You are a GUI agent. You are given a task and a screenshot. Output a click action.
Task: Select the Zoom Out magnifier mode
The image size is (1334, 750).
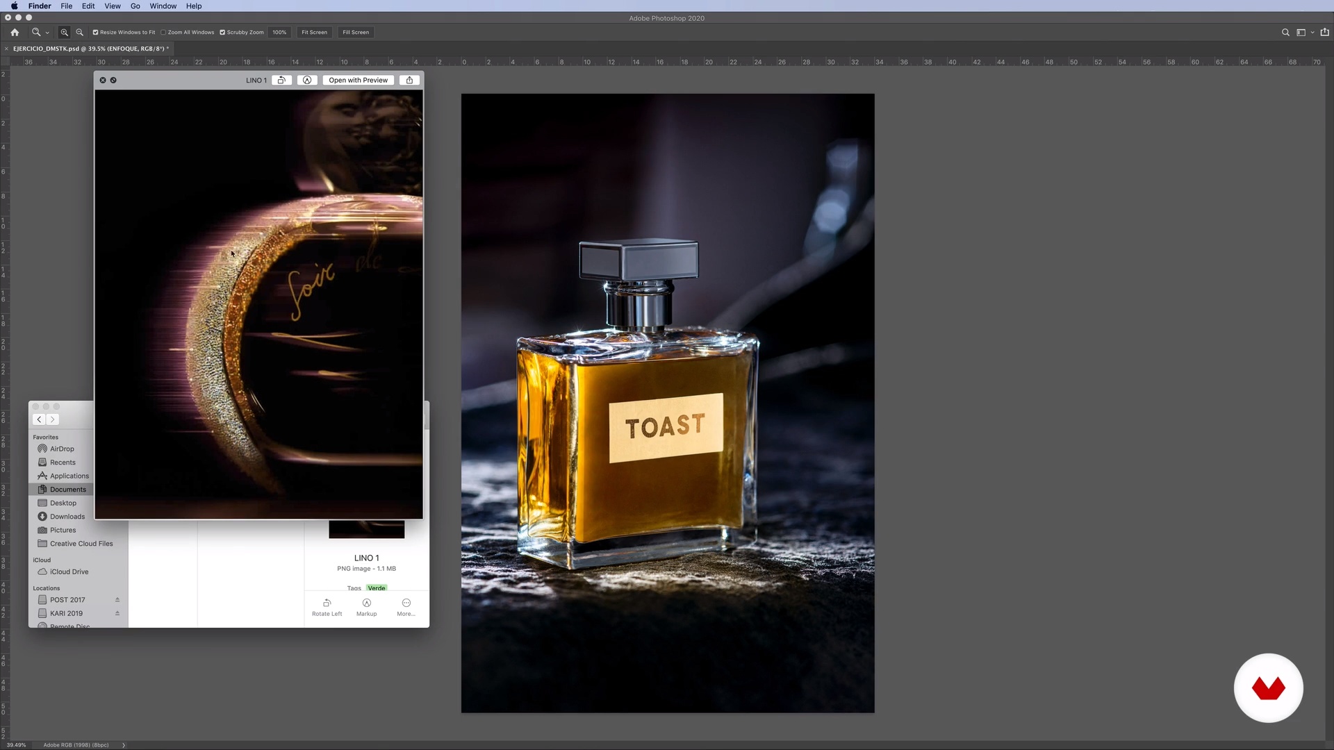click(79, 32)
